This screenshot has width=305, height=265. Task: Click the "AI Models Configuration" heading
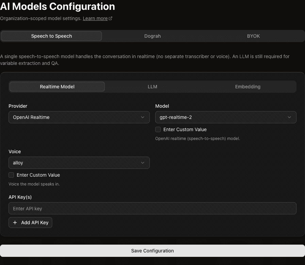point(58,6)
